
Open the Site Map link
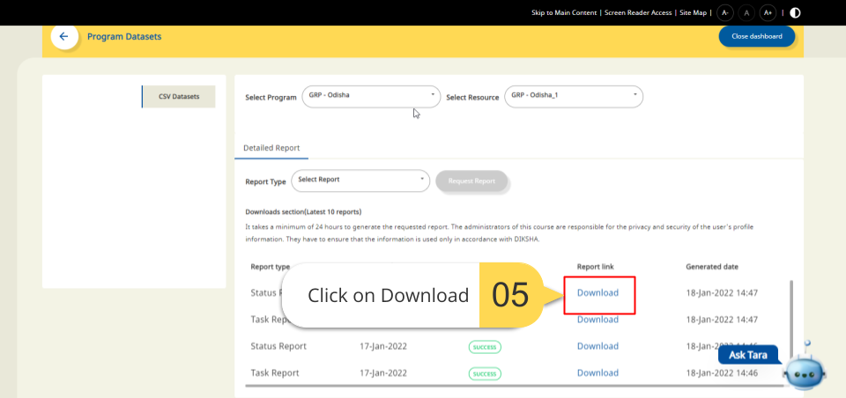click(x=693, y=13)
